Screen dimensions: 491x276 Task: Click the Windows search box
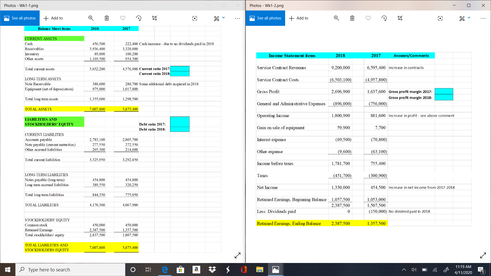(70, 270)
